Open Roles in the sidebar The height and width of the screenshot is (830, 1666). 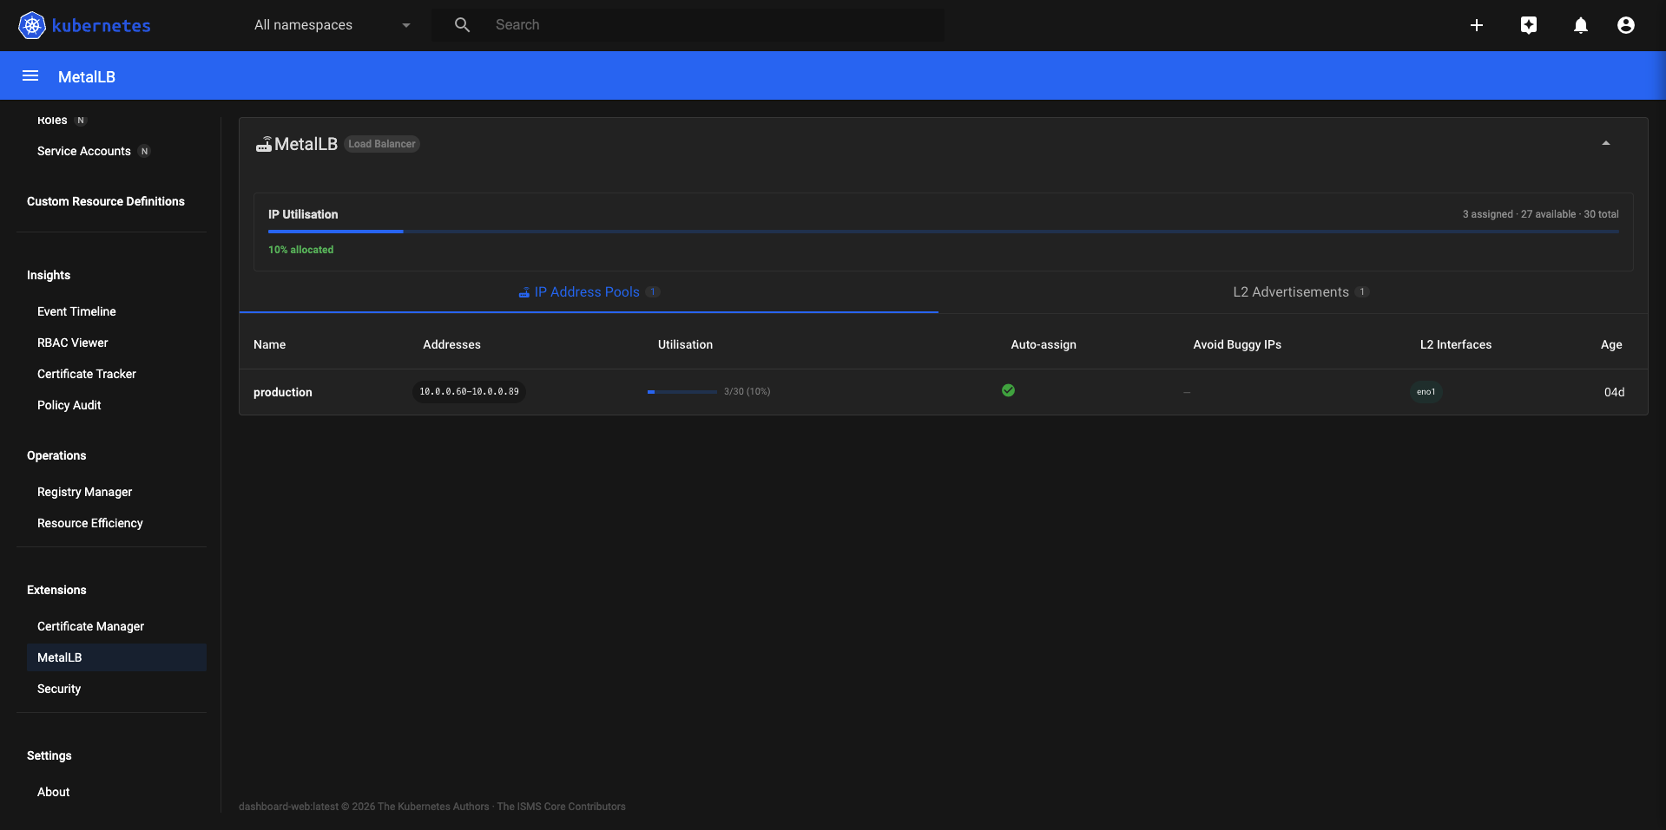click(52, 120)
